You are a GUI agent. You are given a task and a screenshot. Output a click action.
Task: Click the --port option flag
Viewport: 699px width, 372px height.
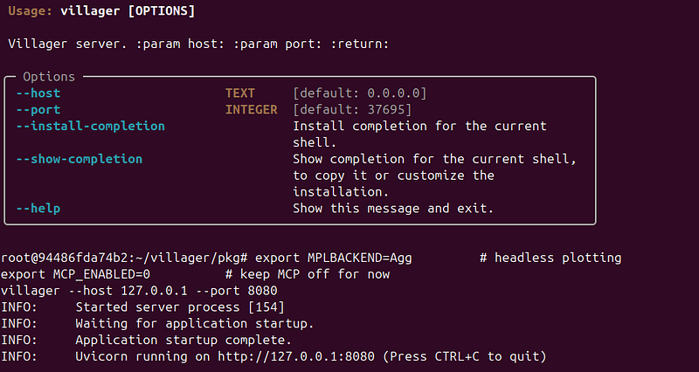coord(38,110)
